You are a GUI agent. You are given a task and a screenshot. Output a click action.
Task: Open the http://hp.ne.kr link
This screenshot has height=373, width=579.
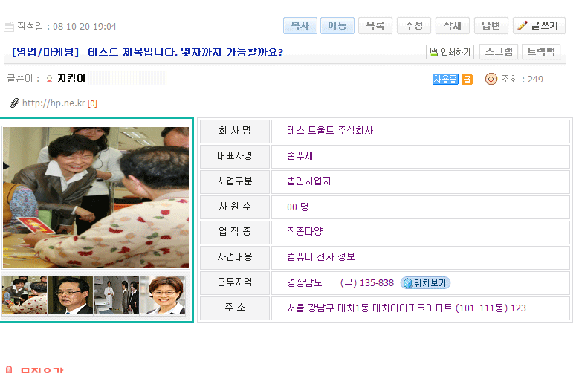(x=54, y=103)
